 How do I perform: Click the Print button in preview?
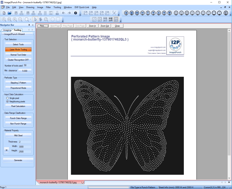point(43,26)
